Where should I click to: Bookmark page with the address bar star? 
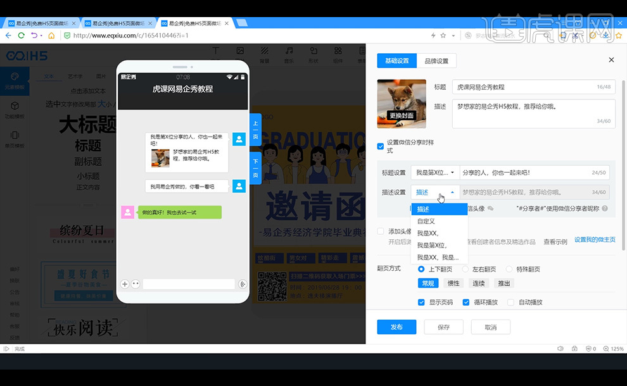click(x=443, y=35)
